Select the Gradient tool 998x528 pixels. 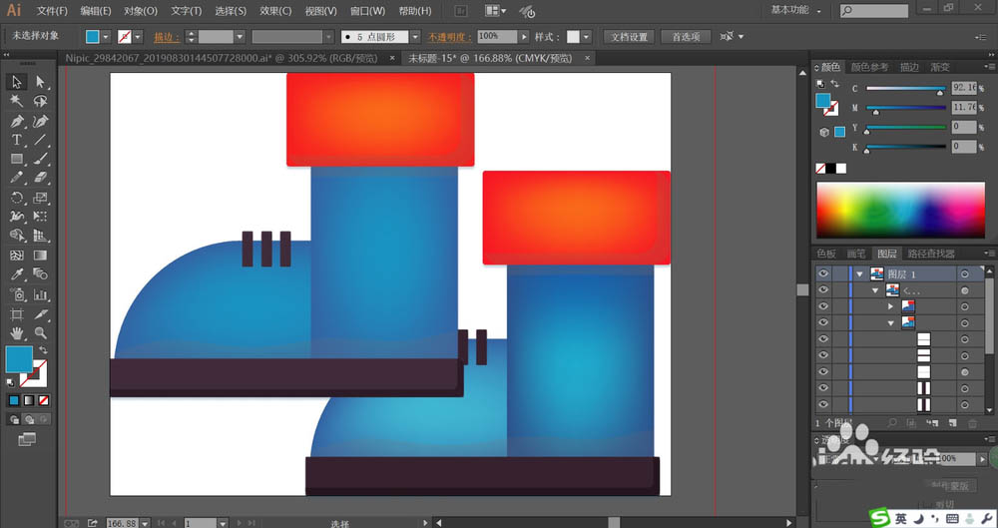(x=41, y=256)
